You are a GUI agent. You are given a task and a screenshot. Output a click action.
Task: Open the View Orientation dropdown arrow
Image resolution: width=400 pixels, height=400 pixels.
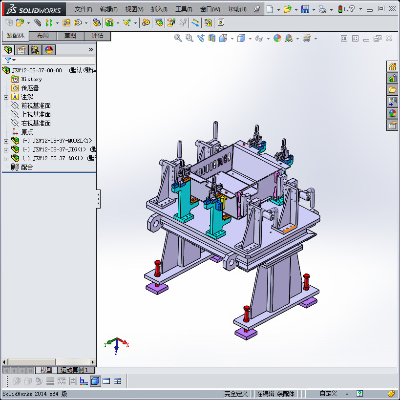(232, 39)
